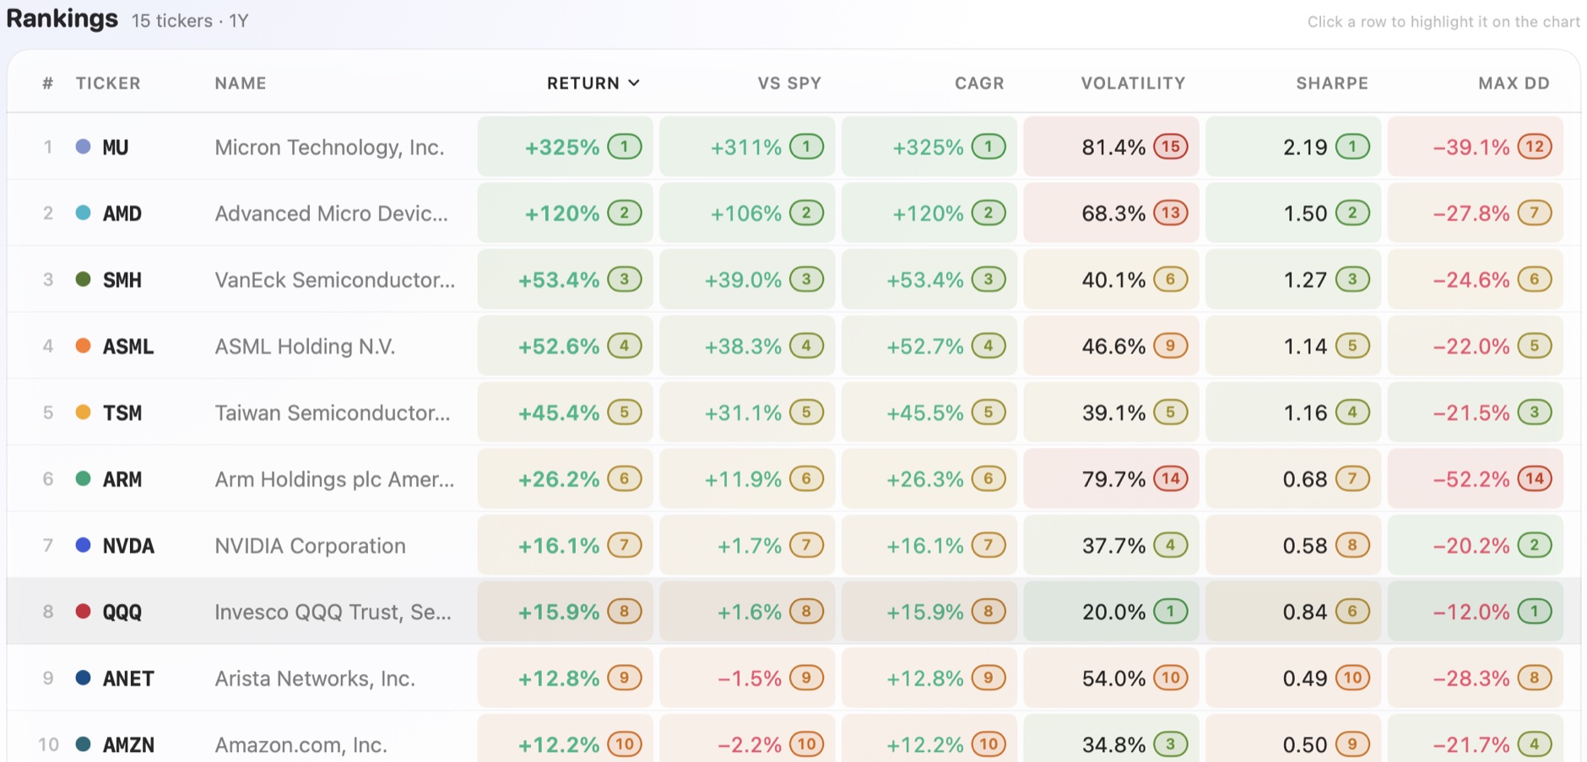Click NVDA CAGR +16.1% cell
Viewport: 1587px width, 762px height.
pyautogui.click(x=929, y=546)
